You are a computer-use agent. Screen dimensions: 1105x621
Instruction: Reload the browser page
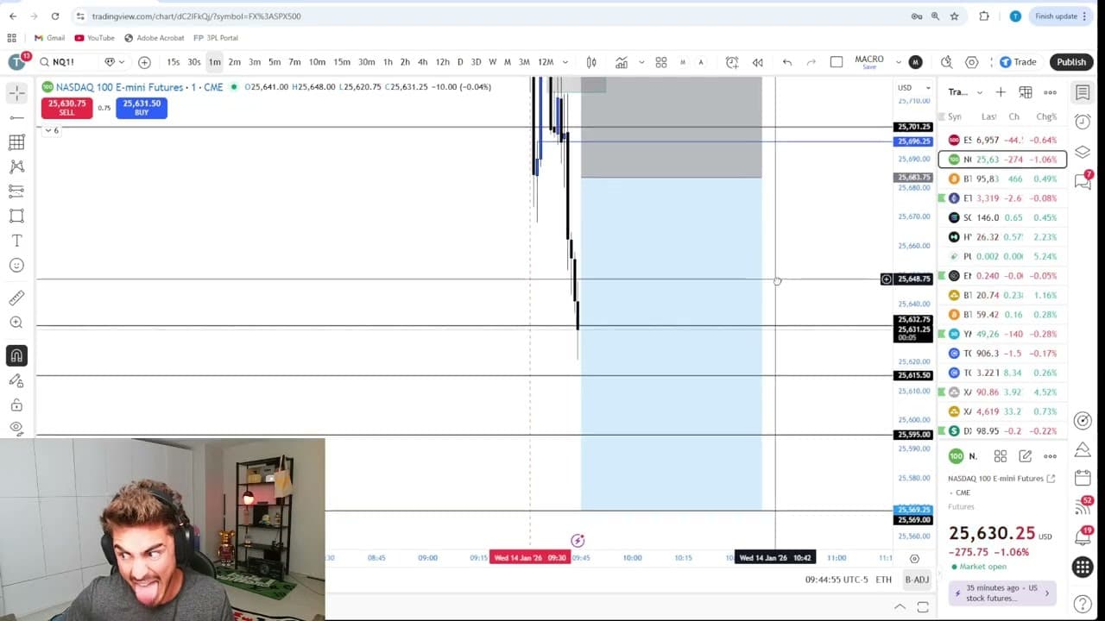pyautogui.click(x=55, y=16)
